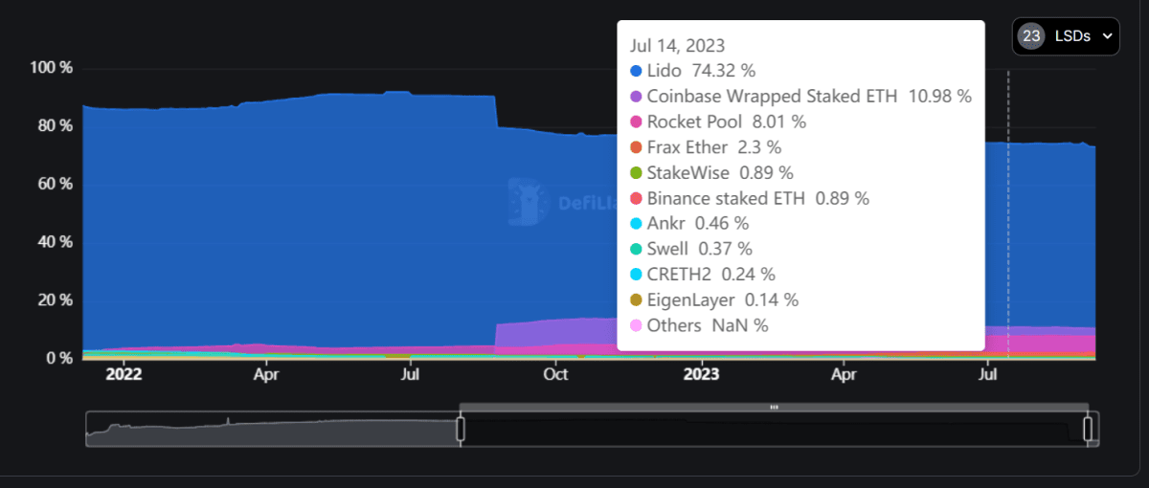Screen dimensions: 1149x488
Task: Click the selected dark region of range bar
Action: tap(775, 429)
